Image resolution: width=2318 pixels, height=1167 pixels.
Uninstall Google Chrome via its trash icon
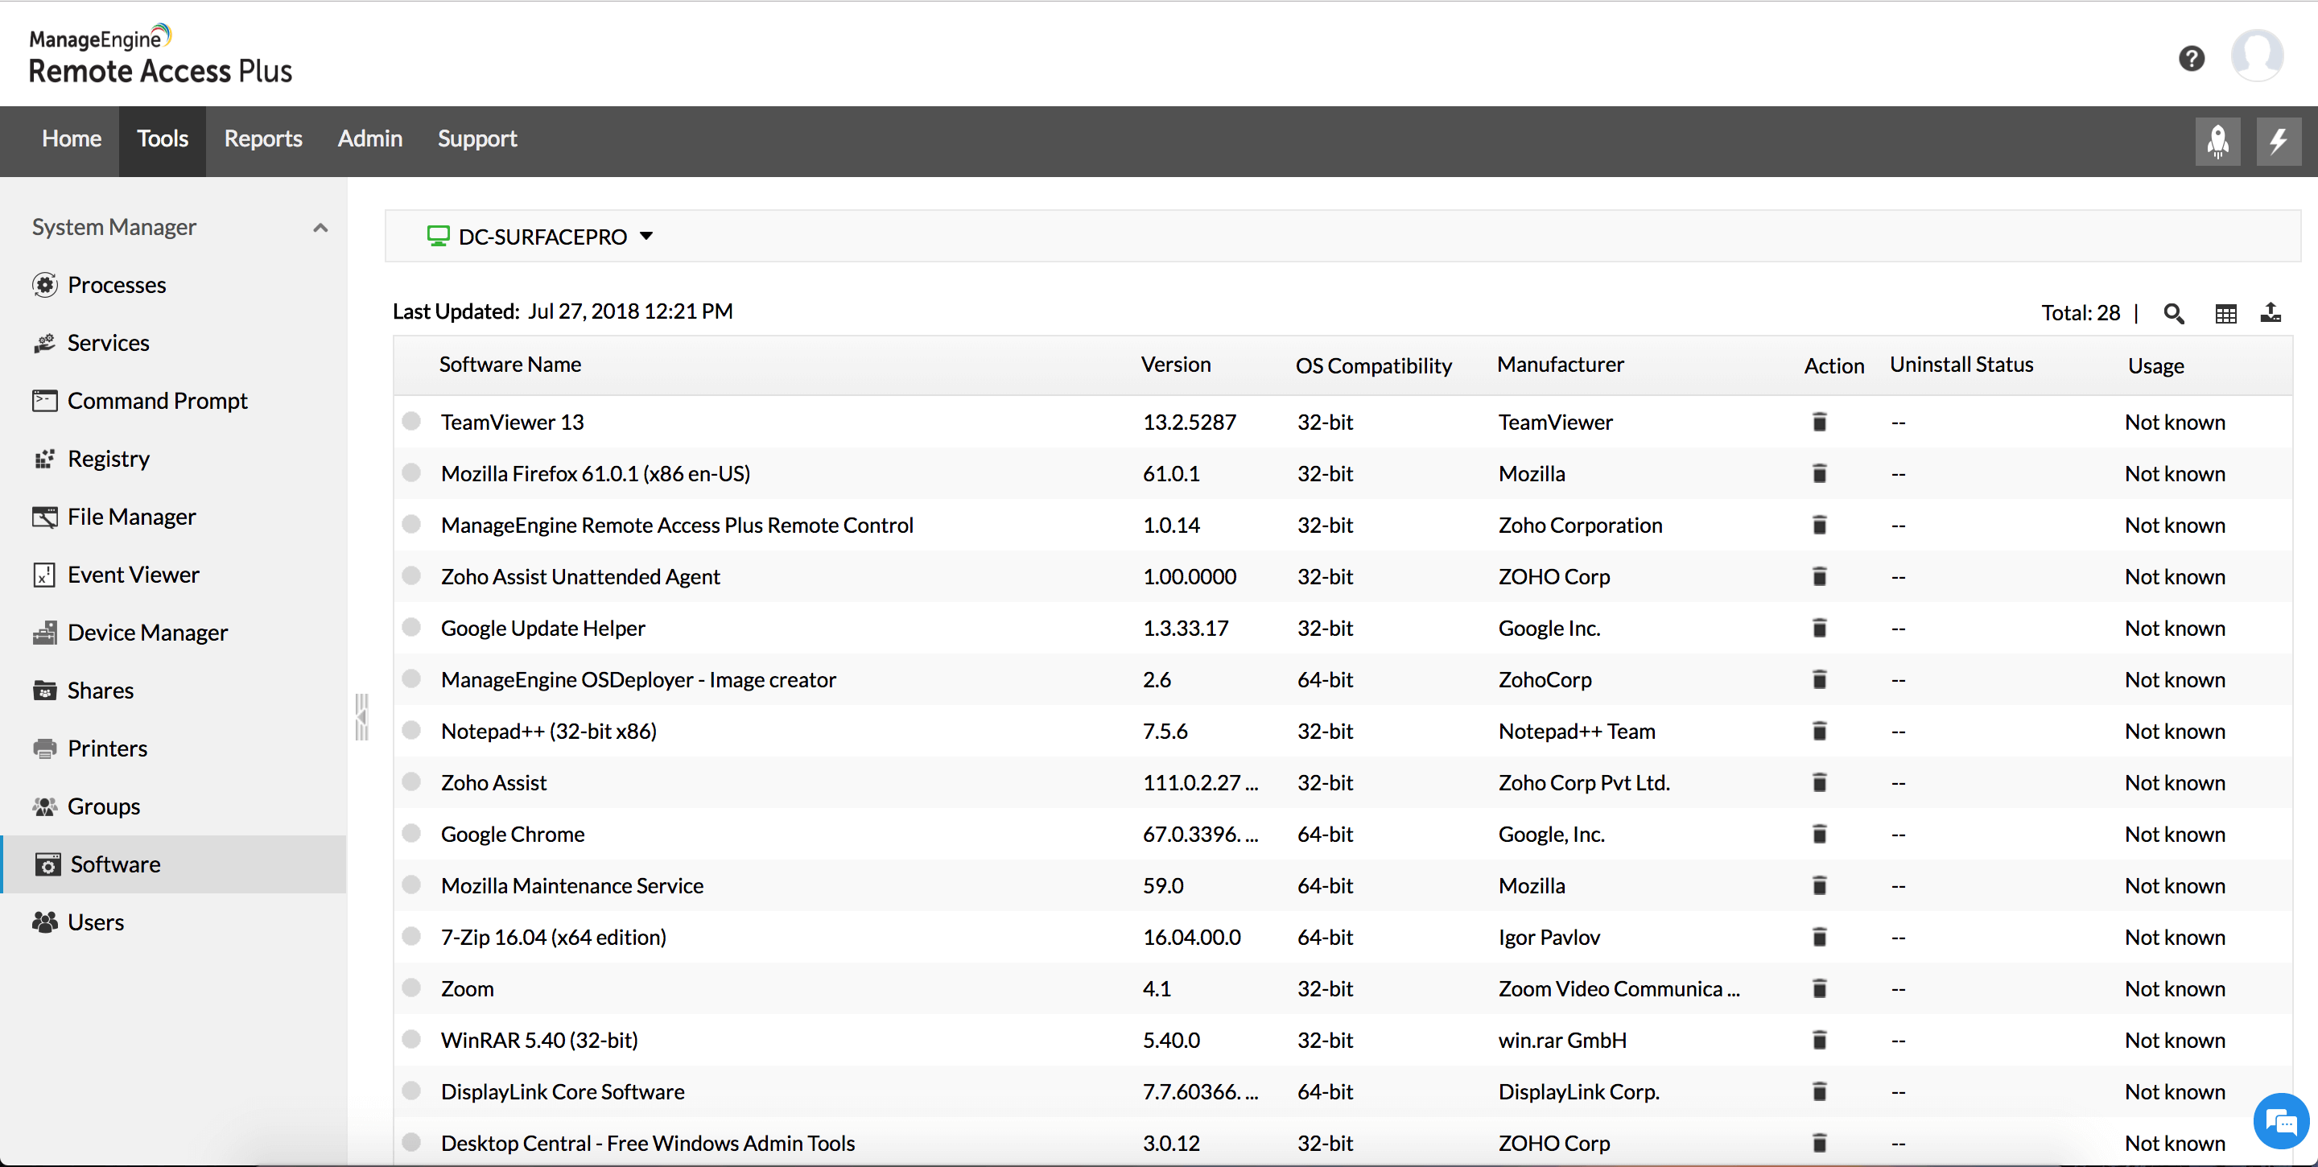tap(1819, 834)
